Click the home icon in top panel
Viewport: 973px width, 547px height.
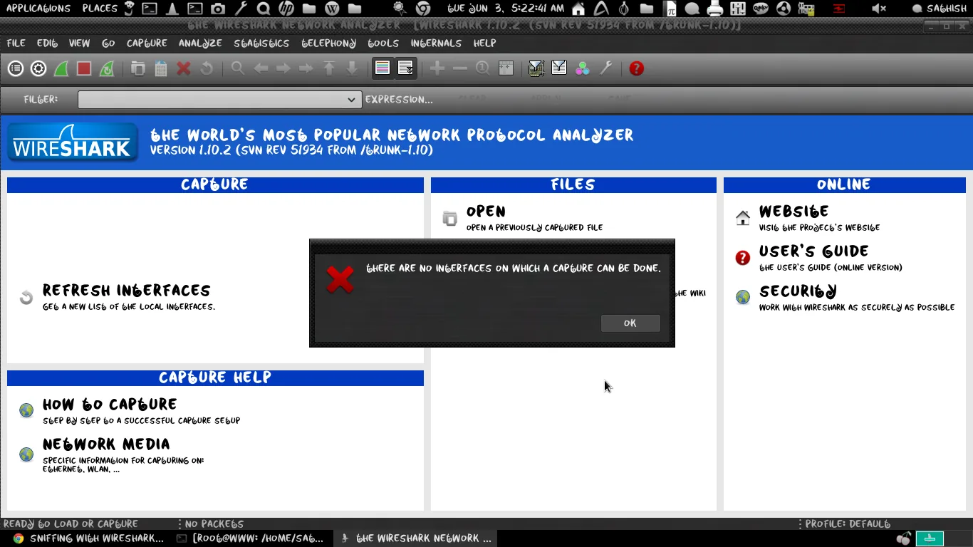[579, 9]
